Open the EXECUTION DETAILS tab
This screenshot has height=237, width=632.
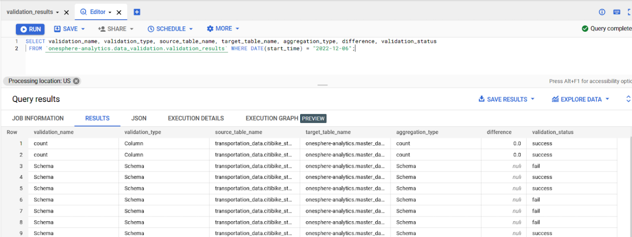(196, 118)
